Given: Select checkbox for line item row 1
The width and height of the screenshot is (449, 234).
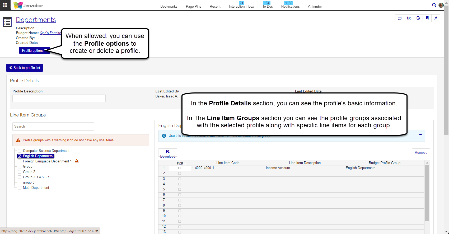Looking at the screenshot, I should [x=180, y=168].
